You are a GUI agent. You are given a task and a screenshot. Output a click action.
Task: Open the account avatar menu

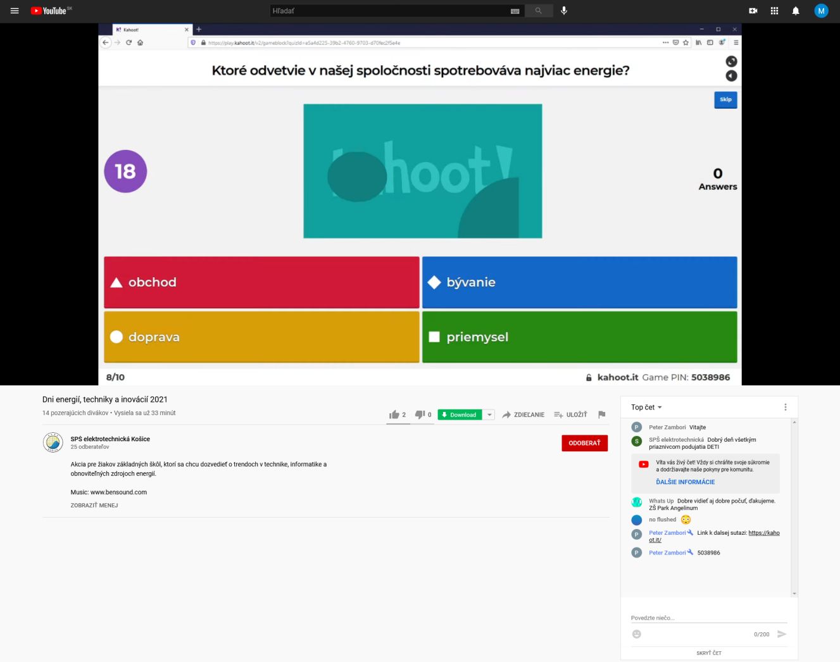click(821, 11)
